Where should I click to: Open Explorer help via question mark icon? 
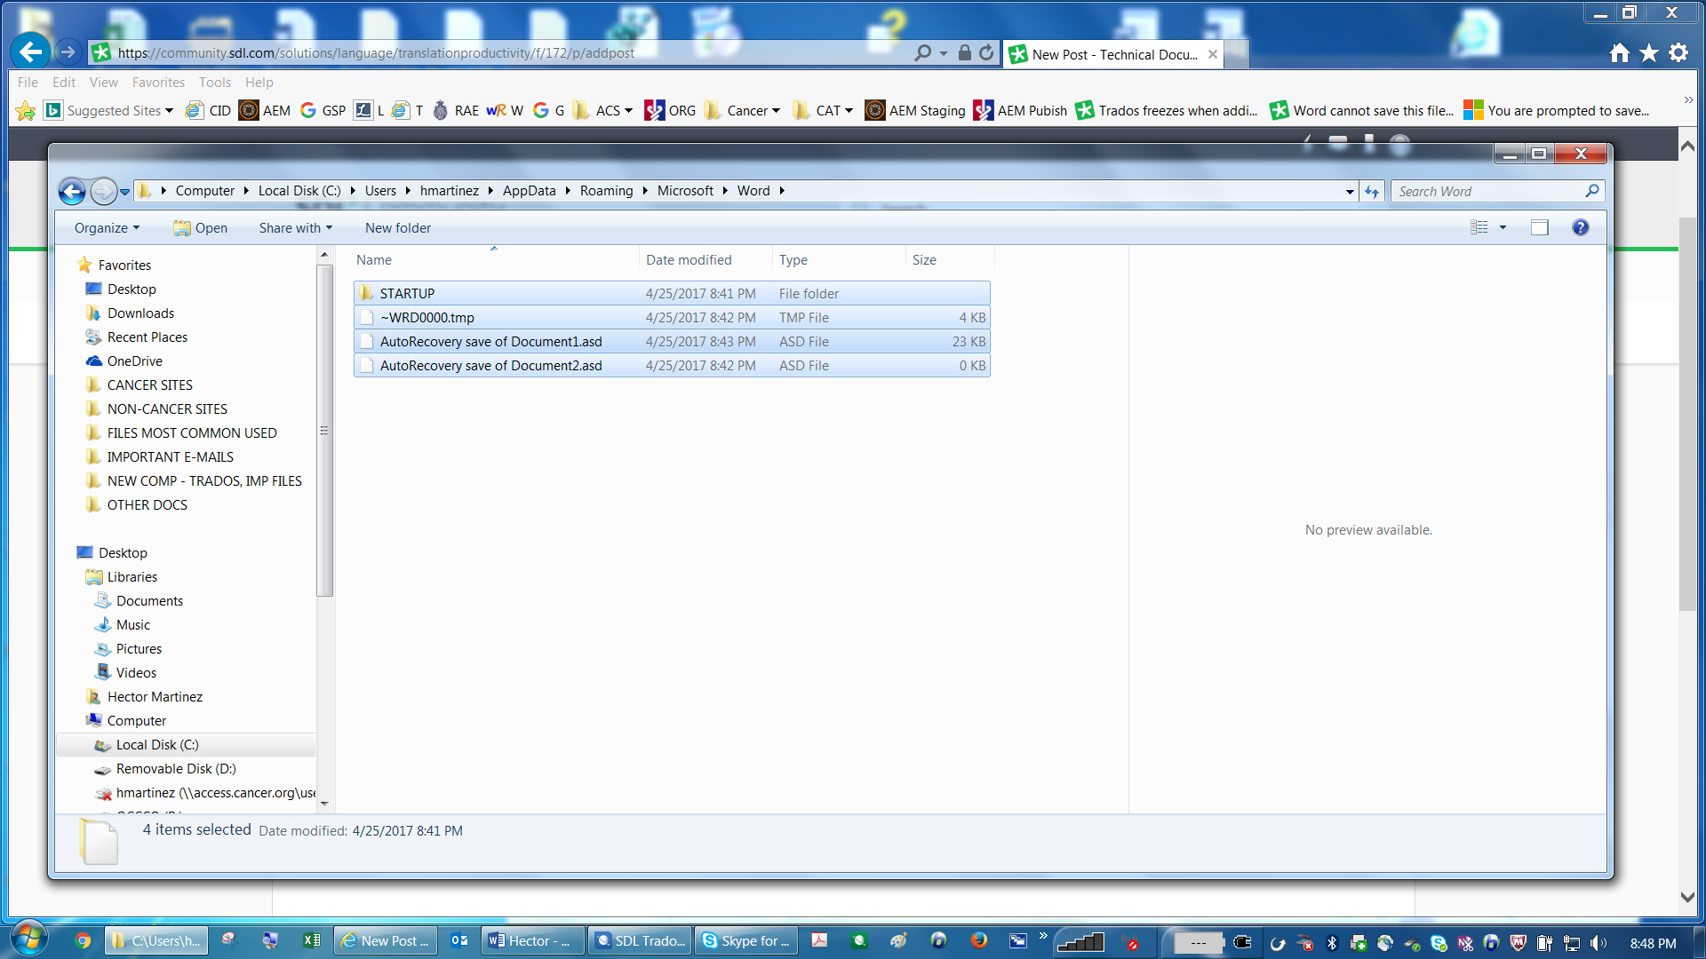1580,227
